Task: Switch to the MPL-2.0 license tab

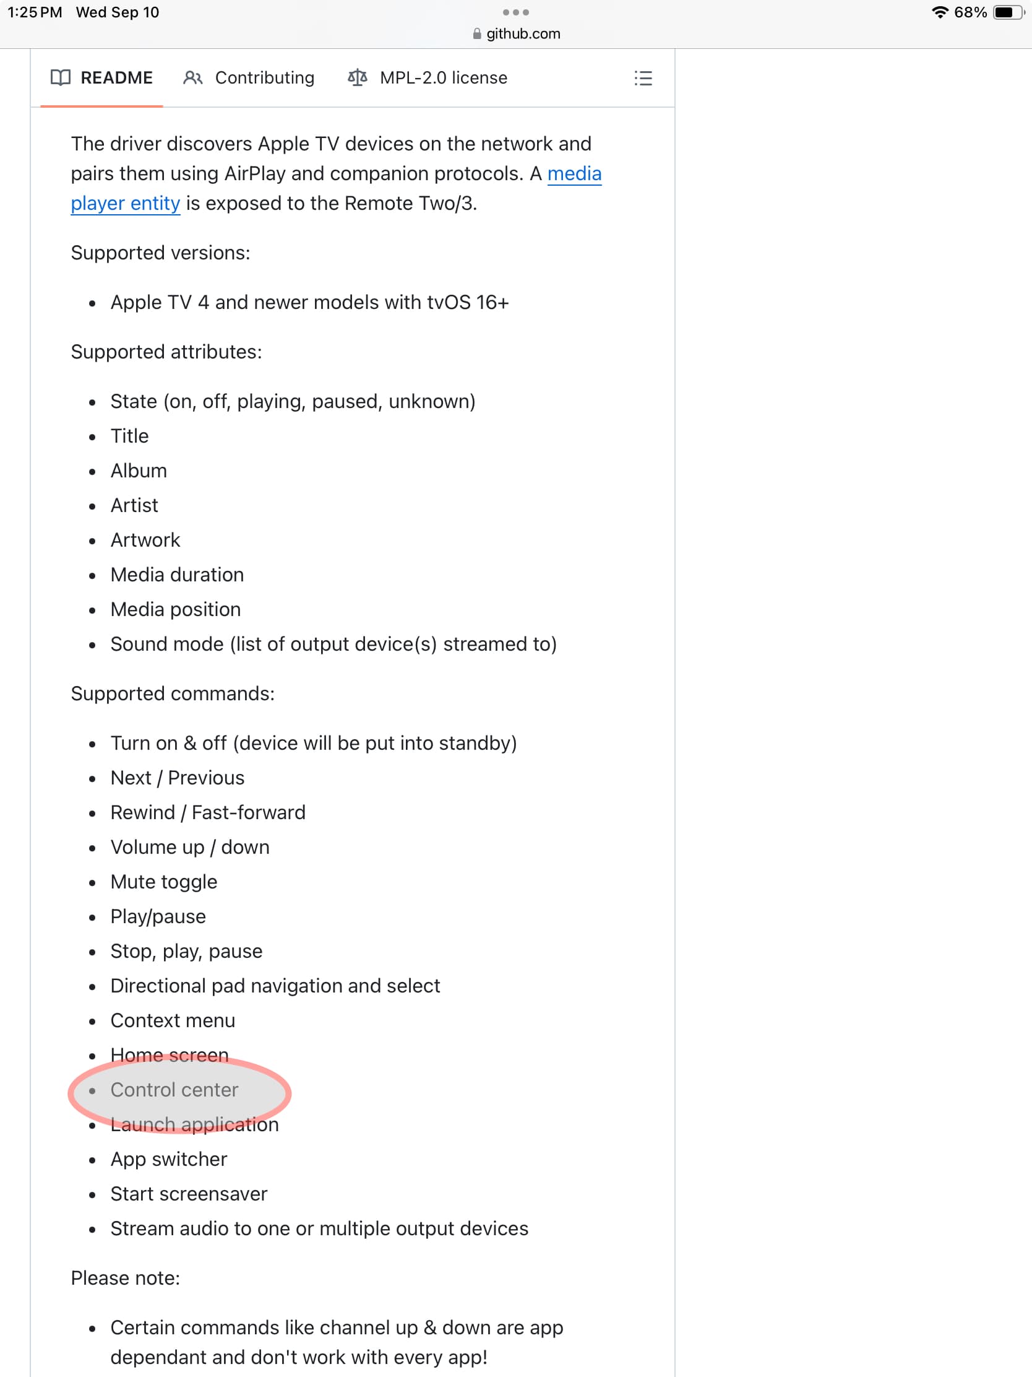Action: (443, 77)
